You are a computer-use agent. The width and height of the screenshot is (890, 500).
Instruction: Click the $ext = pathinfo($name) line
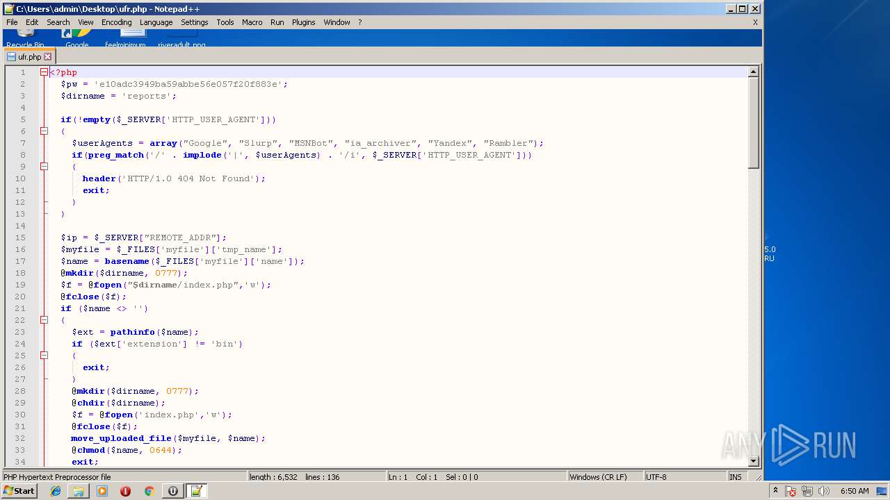click(135, 332)
